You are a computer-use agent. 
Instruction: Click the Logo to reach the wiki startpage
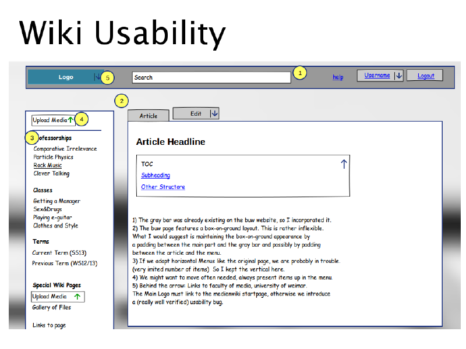pos(65,77)
